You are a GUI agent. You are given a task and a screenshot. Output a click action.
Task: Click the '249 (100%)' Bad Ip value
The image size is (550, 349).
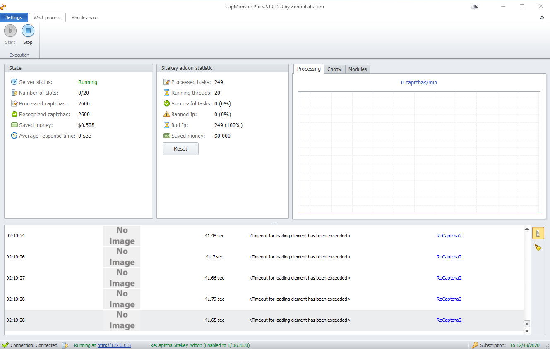click(x=228, y=125)
